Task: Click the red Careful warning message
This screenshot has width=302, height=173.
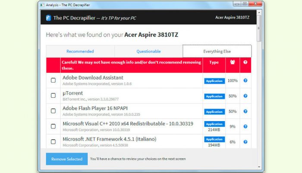Action: [131, 65]
